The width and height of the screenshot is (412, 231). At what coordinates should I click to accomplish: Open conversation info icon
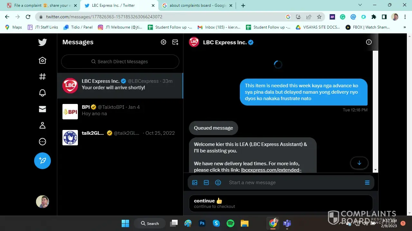click(369, 42)
